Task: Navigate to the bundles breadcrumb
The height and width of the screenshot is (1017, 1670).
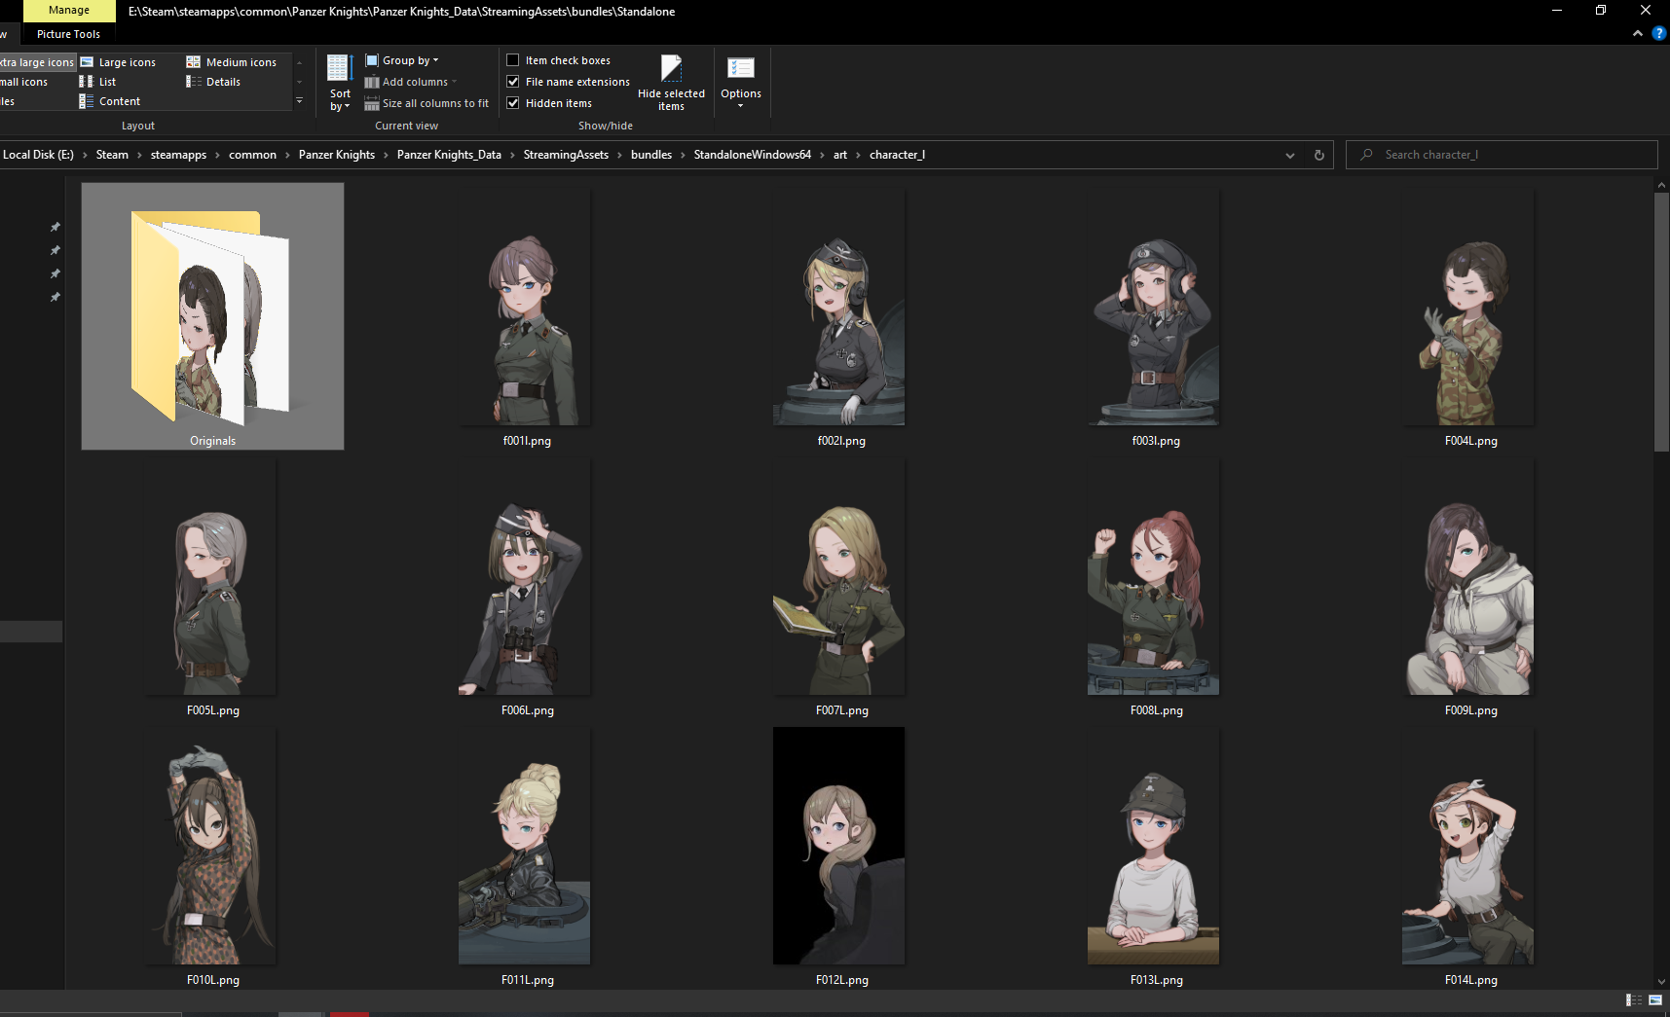Action: pos(650,155)
